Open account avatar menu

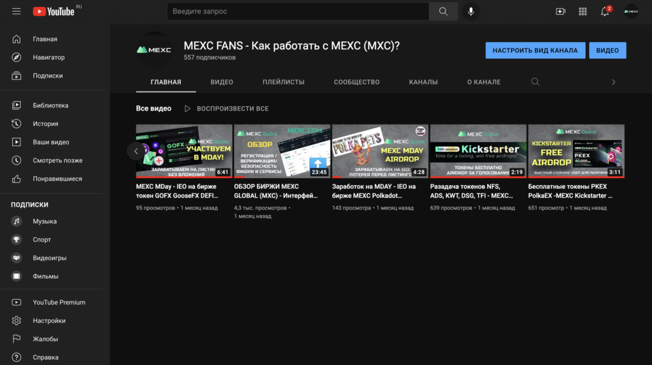pos(631,11)
